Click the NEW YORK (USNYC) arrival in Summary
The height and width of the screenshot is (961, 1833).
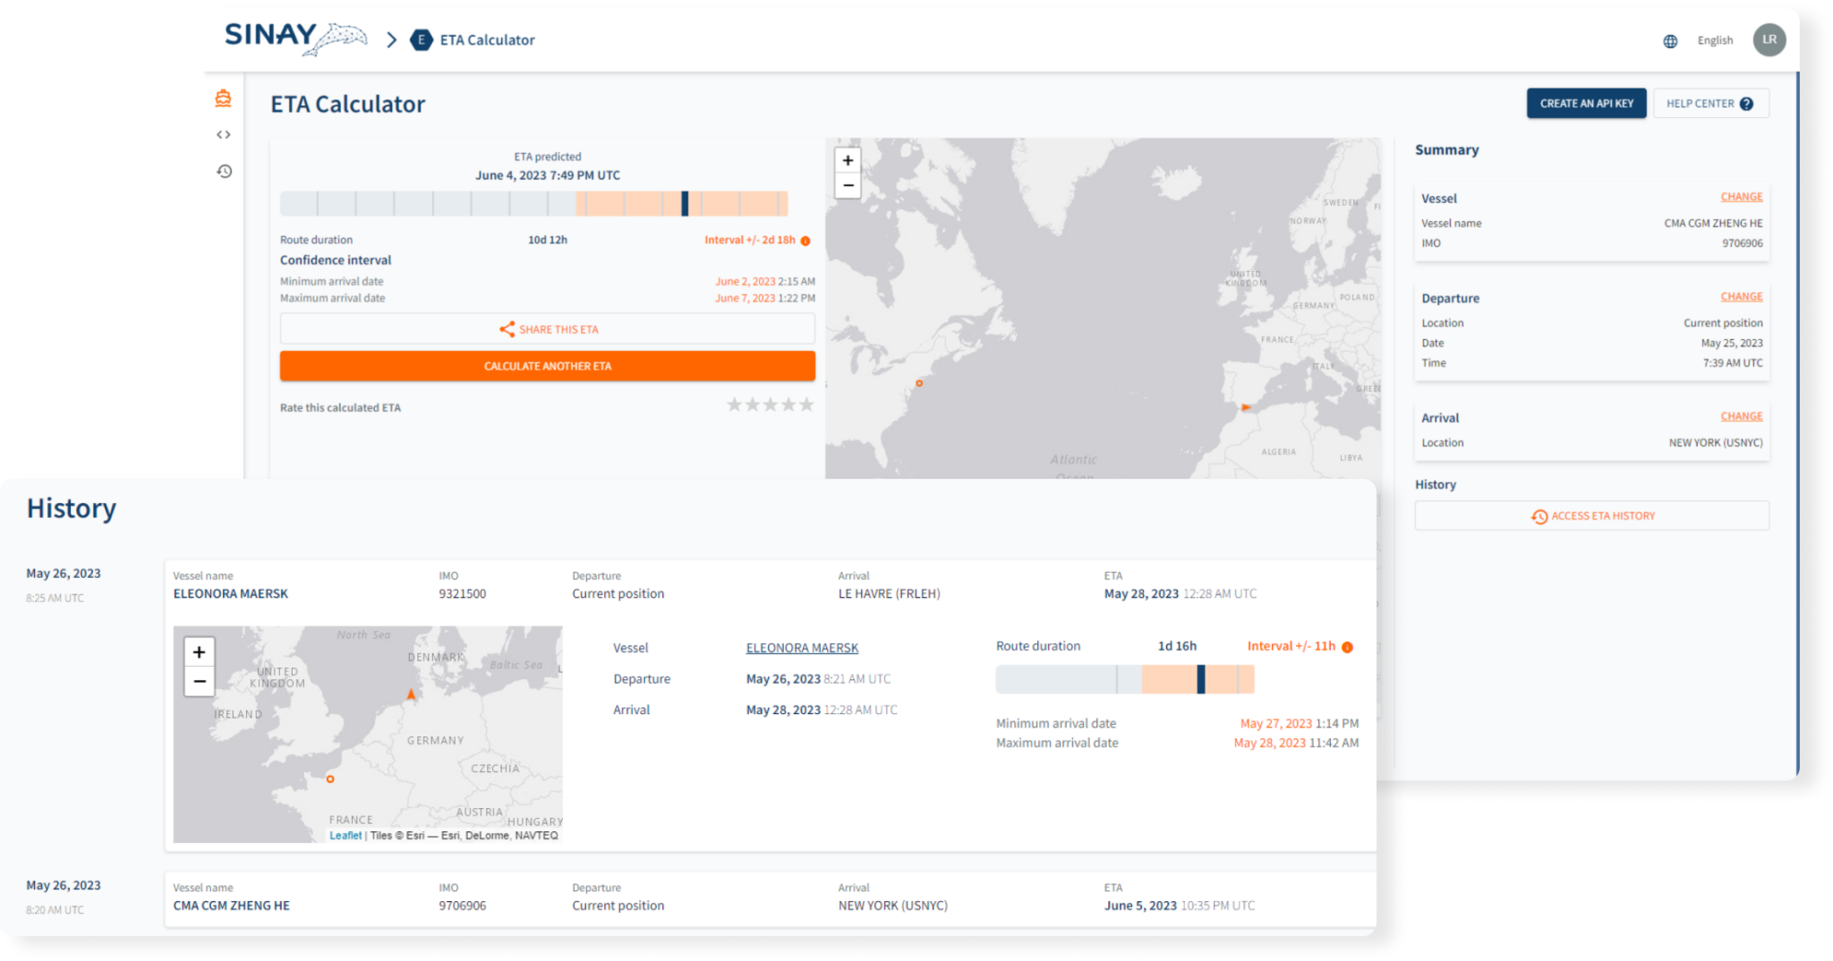tap(1715, 443)
